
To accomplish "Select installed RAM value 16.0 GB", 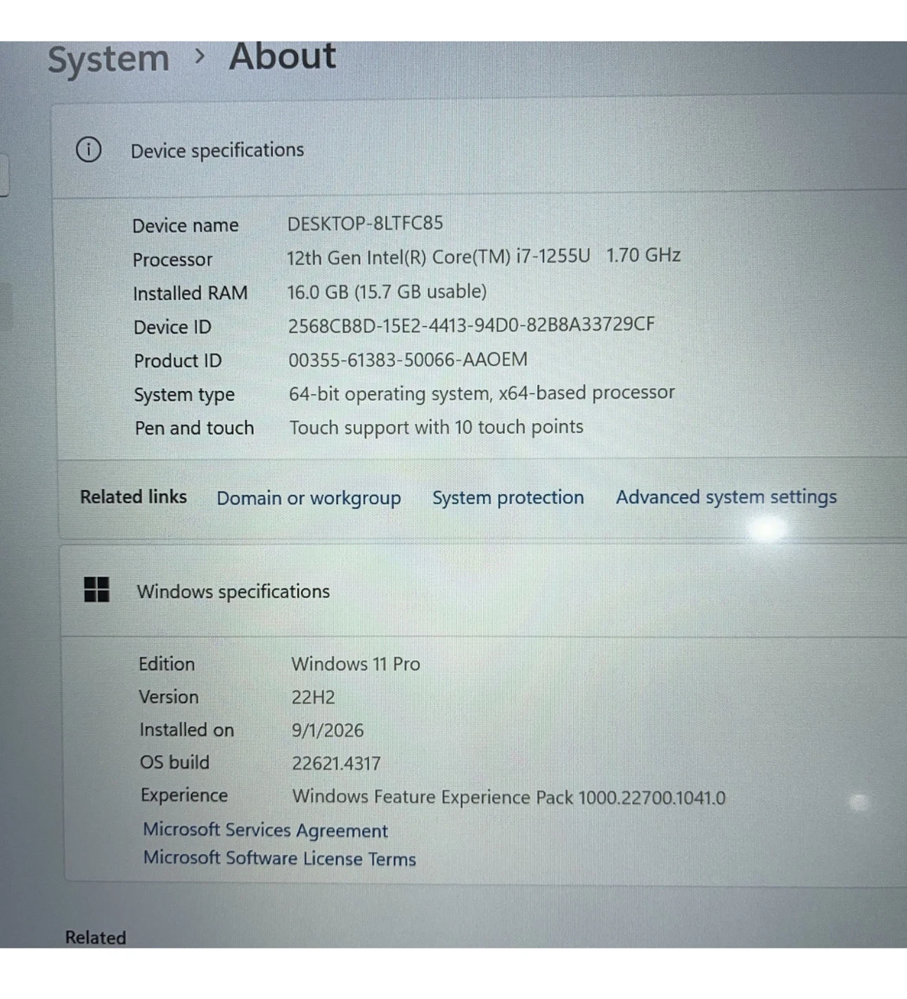I will (x=387, y=292).
